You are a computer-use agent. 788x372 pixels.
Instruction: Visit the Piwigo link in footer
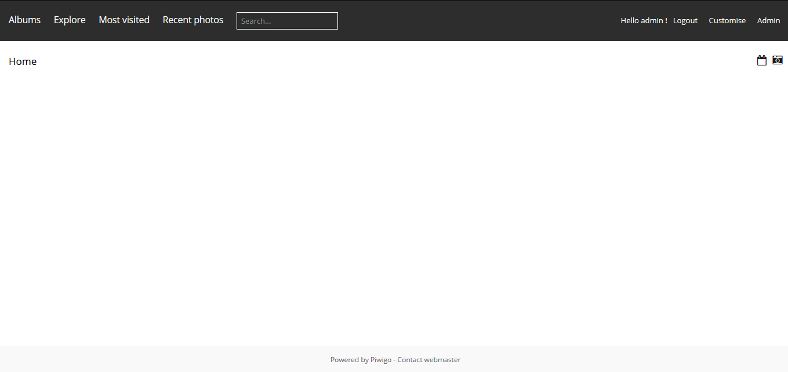click(381, 360)
